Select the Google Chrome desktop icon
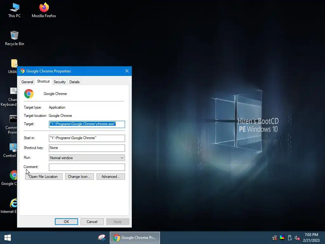 [x=10, y=178]
